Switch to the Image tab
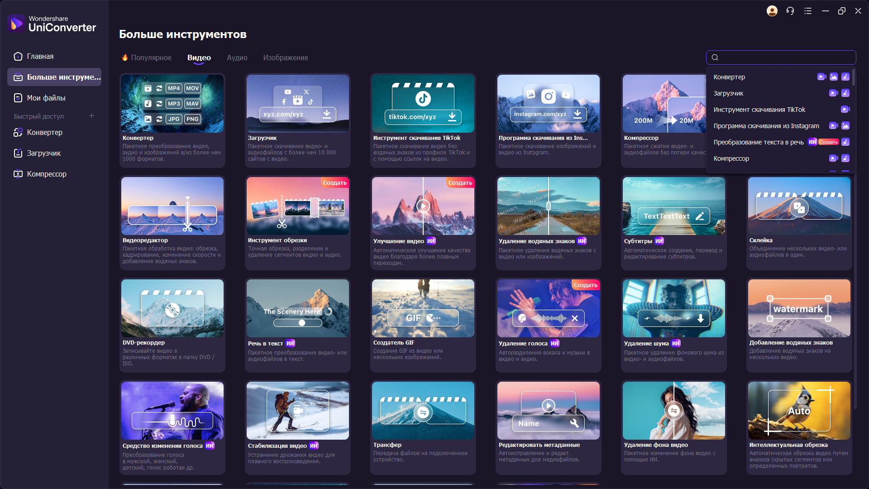 point(286,58)
